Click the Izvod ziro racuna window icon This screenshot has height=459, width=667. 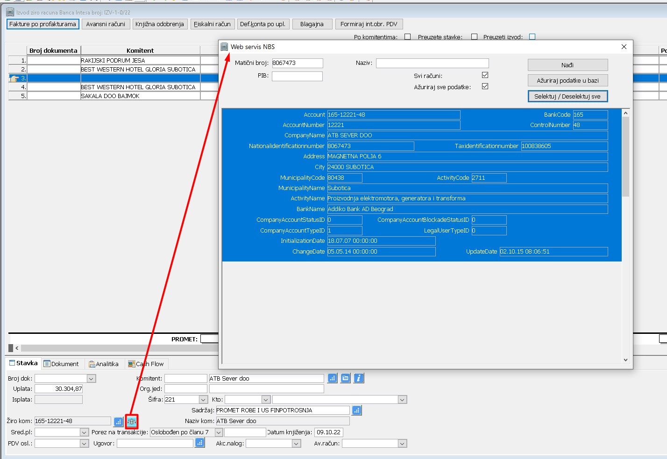[x=10, y=12]
